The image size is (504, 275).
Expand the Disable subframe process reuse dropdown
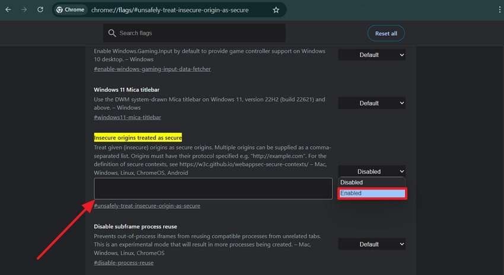coord(372,244)
